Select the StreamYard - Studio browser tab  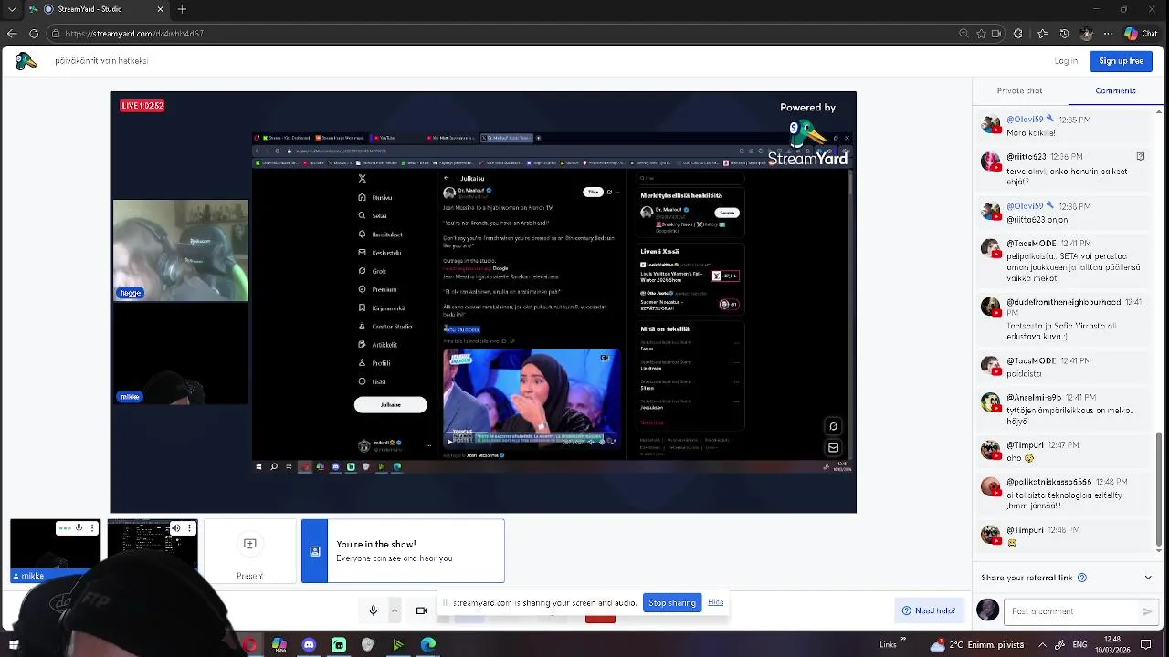pos(95,9)
